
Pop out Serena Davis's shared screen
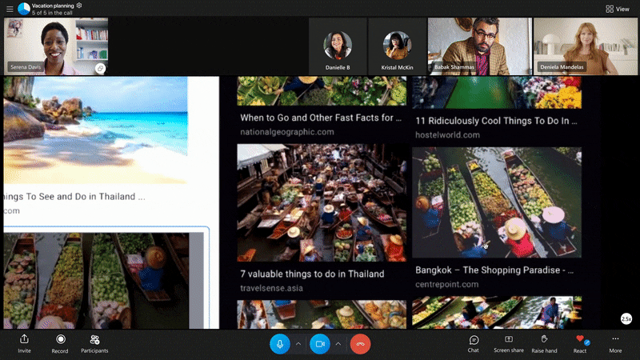pyautogui.click(x=101, y=69)
